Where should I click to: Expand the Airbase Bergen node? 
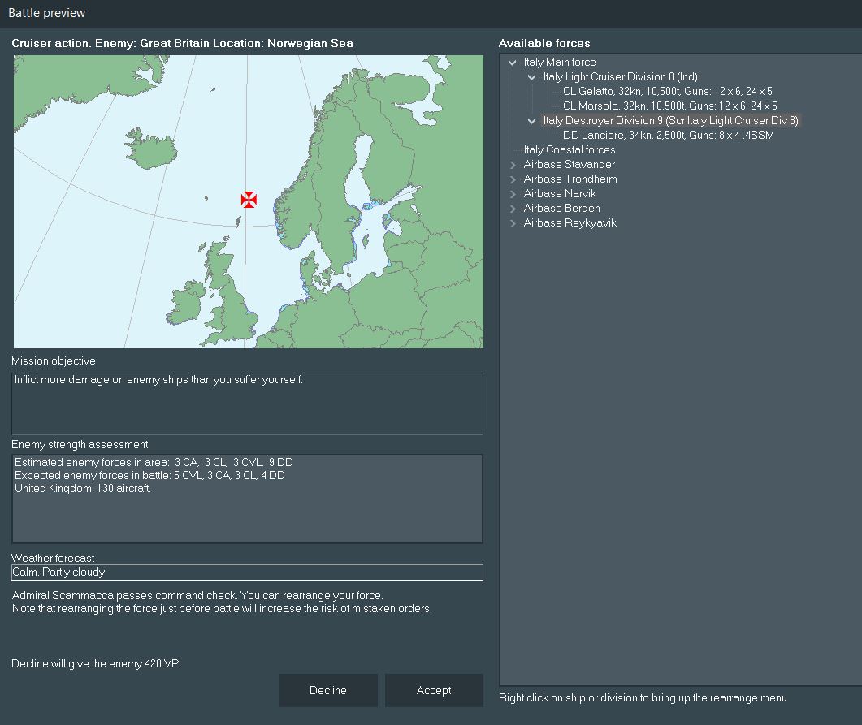(x=513, y=209)
